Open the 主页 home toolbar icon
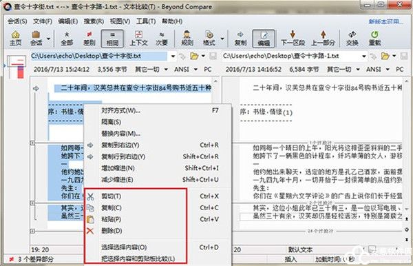This screenshot has height=266, width=413. tap(15, 38)
